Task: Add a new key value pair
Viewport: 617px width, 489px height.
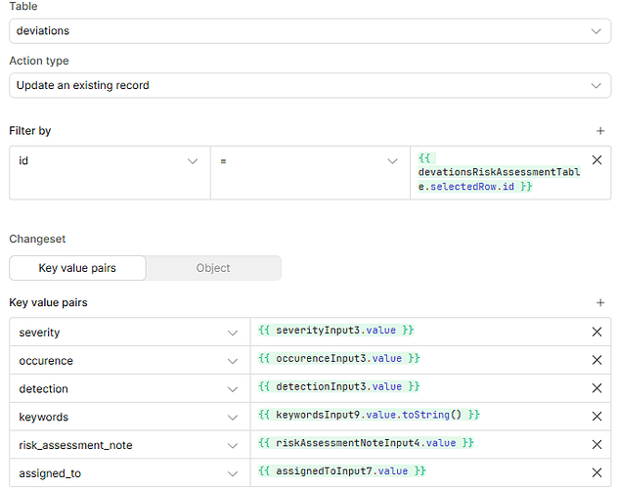Action: click(600, 302)
